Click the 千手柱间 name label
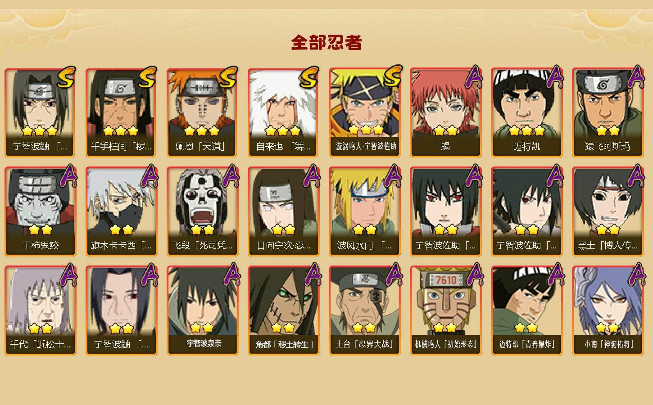653x405 pixels. click(121, 146)
